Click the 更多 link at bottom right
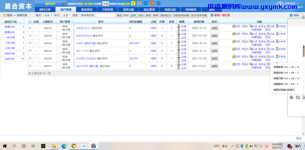The height and width of the screenshot is (150, 305). coord(299,138)
